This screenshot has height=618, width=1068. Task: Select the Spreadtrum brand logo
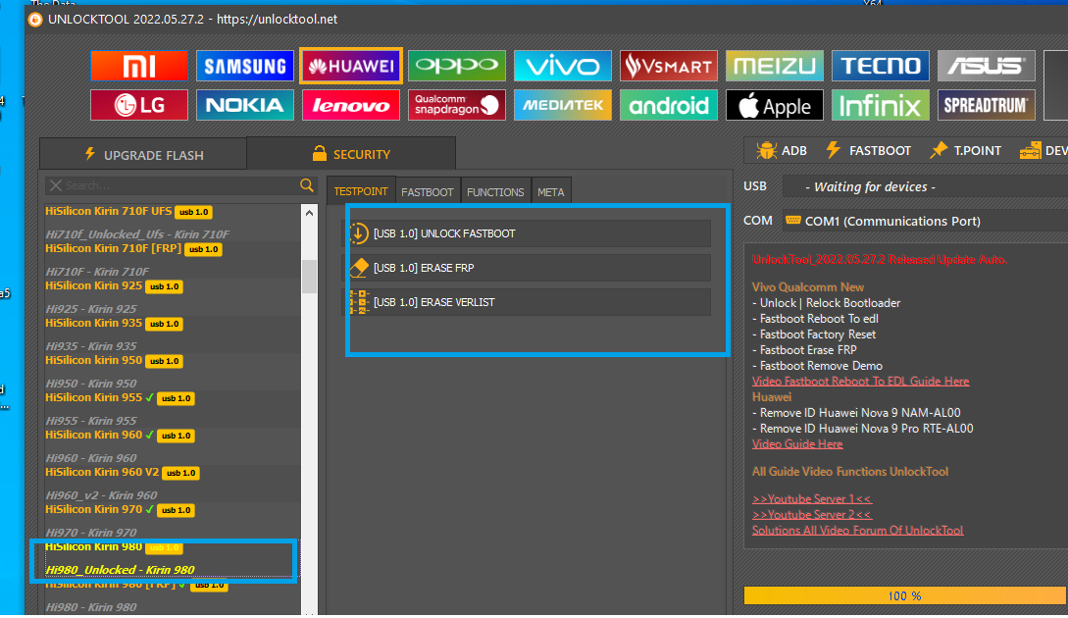pos(987,105)
